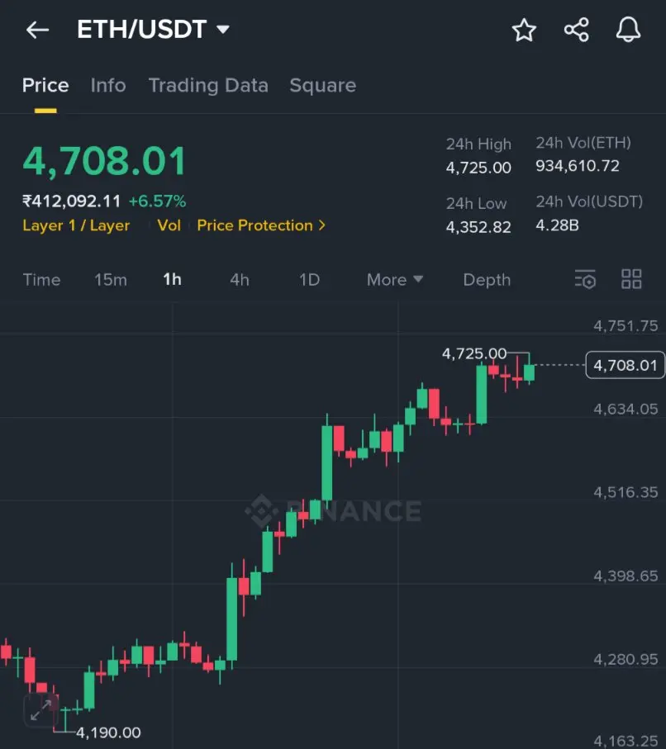
Task: Open the Depth chart view
Action: [487, 280]
